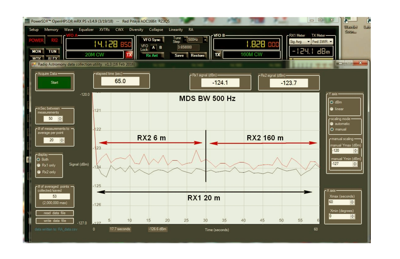400x259 pixels.
Task: Click the manual Ymax stepper arrows
Action: 355,151
